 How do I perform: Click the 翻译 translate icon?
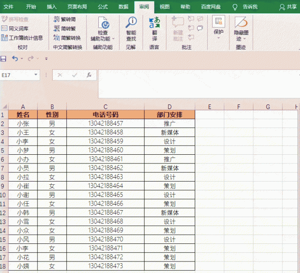click(x=155, y=23)
